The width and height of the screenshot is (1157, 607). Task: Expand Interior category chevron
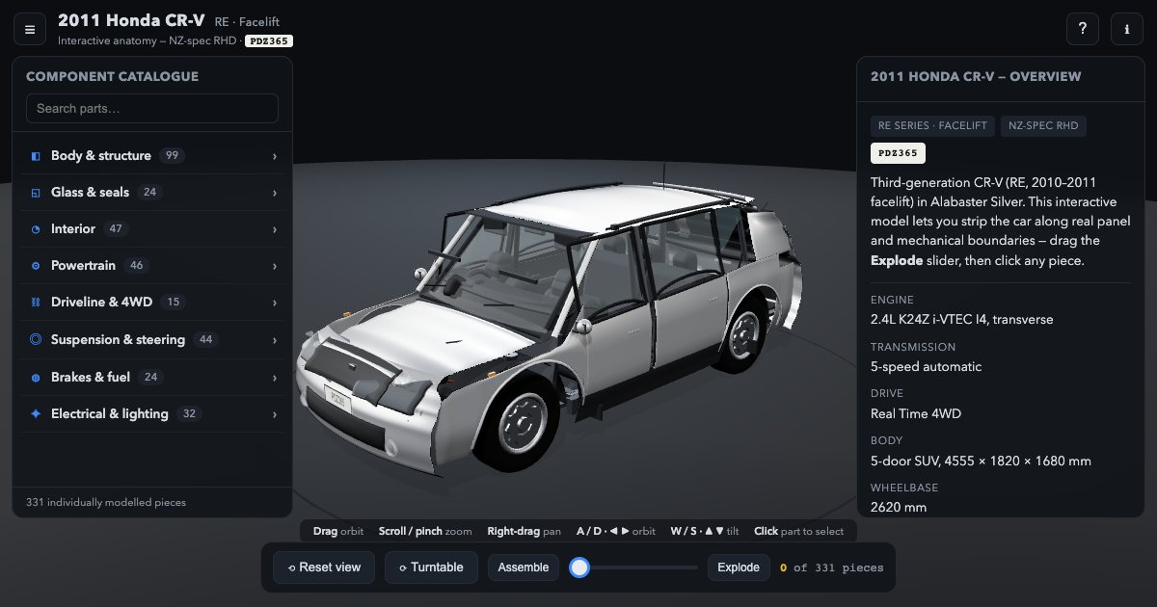pos(275,229)
